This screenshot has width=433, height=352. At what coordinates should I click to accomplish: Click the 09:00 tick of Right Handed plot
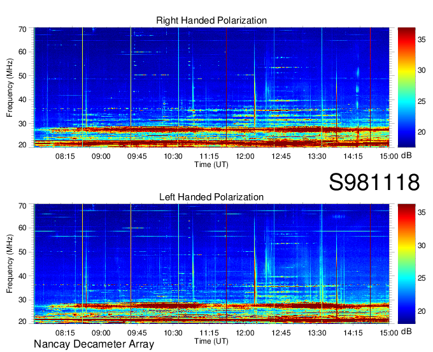(x=101, y=156)
